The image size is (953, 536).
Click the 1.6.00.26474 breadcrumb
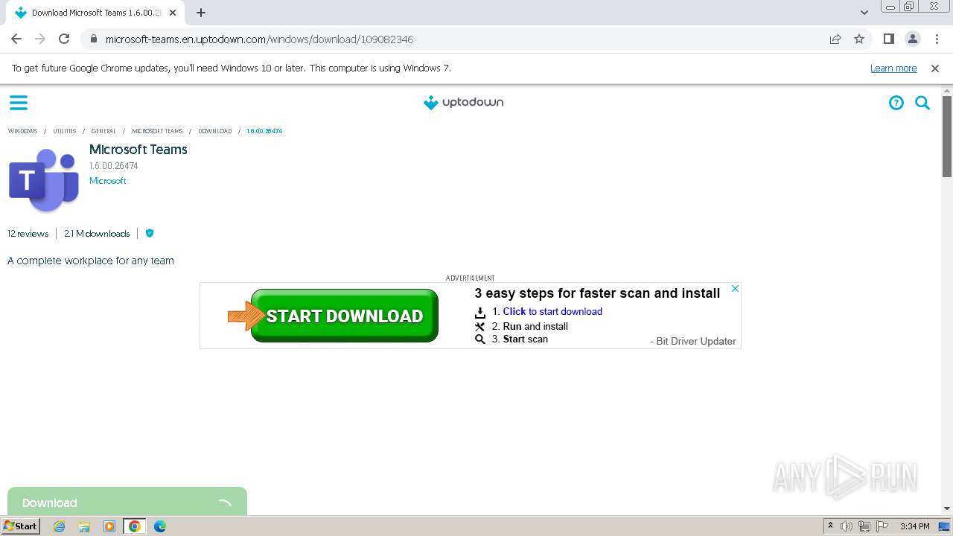[264, 131]
